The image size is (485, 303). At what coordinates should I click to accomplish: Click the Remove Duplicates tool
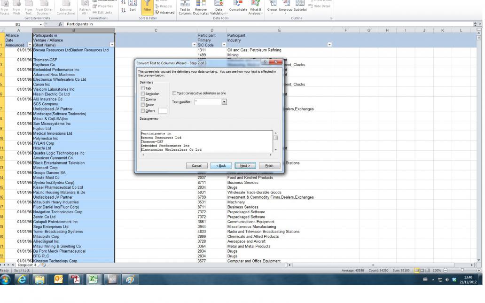point(201,8)
